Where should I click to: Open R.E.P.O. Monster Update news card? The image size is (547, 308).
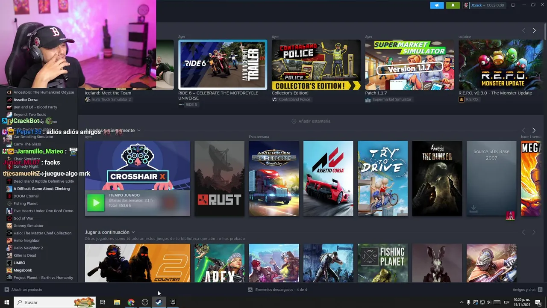(x=501, y=65)
